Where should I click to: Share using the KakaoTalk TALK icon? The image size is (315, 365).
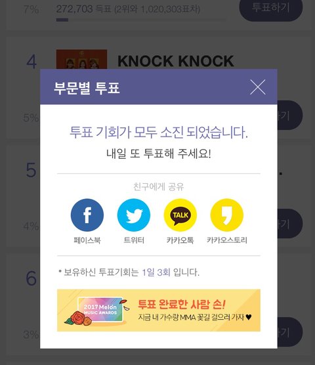(x=180, y=215)
